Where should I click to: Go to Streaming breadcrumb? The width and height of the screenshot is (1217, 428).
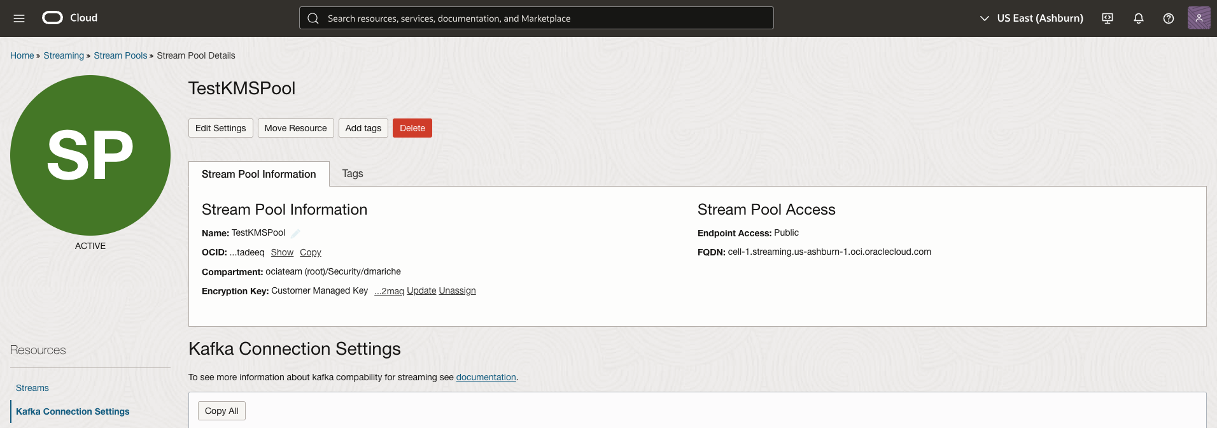point(64,55)
